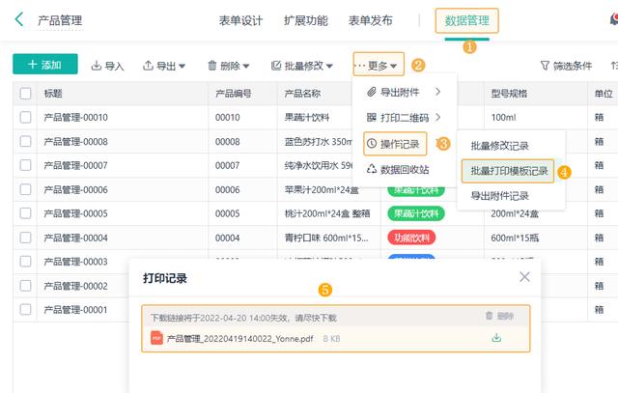
Task: Open the 删除 dropdown arrow
Action: coord(246,66)
